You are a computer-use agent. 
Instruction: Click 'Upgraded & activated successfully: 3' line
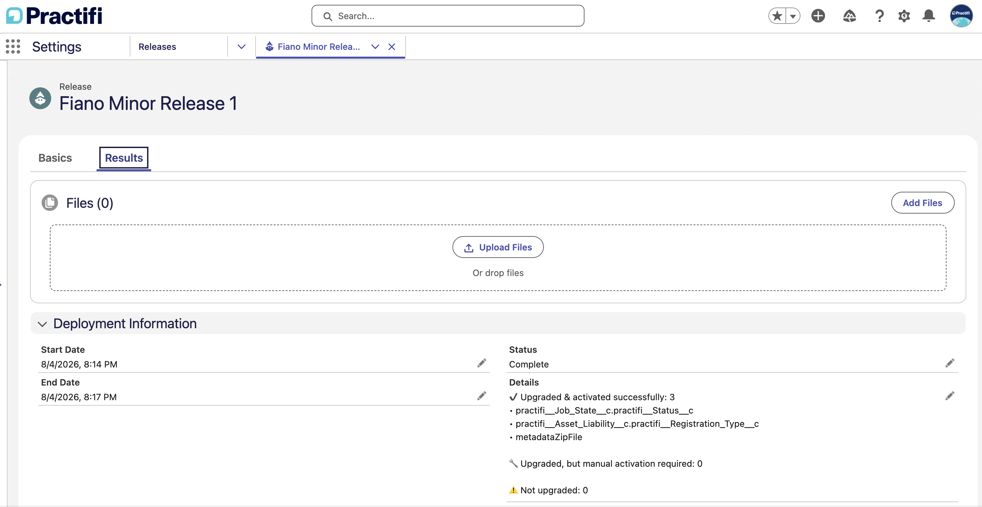click(592, 397)
